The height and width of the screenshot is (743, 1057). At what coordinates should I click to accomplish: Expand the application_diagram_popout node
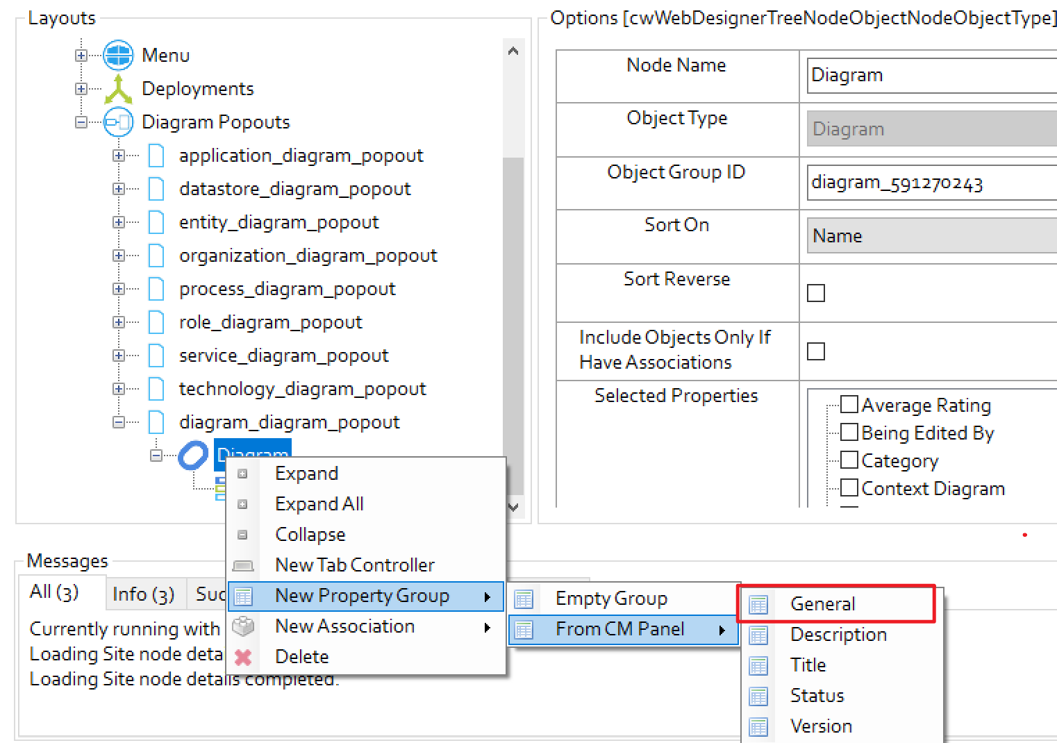(x=119, y=156)
